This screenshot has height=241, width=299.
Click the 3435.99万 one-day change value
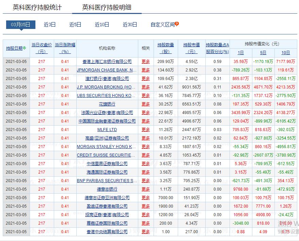[x=241, y=112]
